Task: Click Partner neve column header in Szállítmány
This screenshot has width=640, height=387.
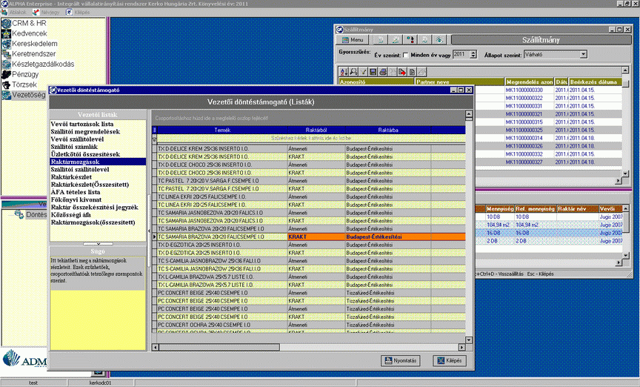Action: tap(459, 82)
